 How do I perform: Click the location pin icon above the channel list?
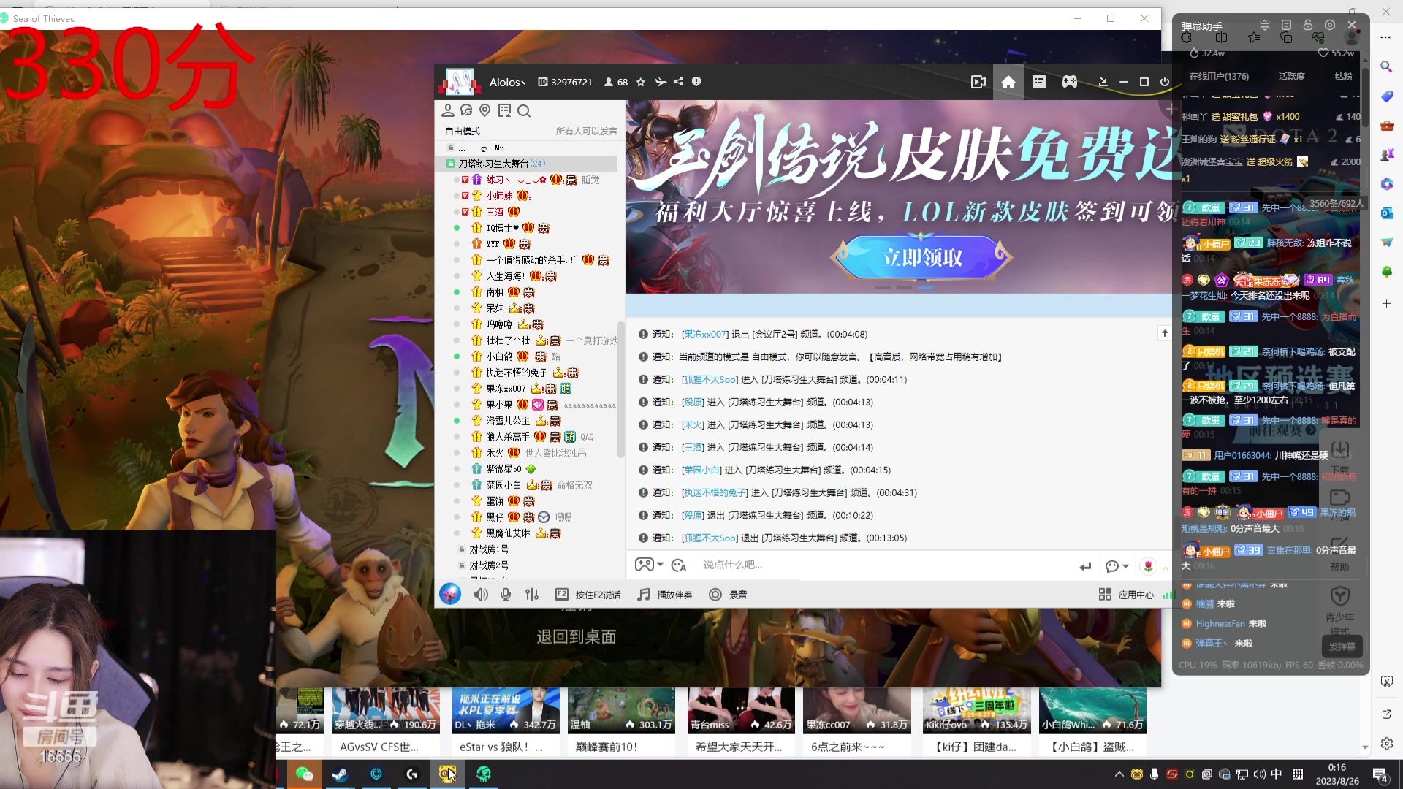(x=485, y=110)
